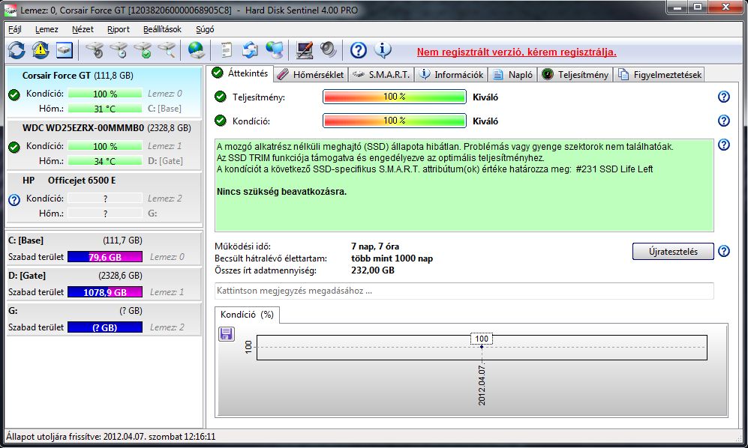Open the Súgó menu
The height and width of the screenshot is (448, 748).
(x=205, y=29)
